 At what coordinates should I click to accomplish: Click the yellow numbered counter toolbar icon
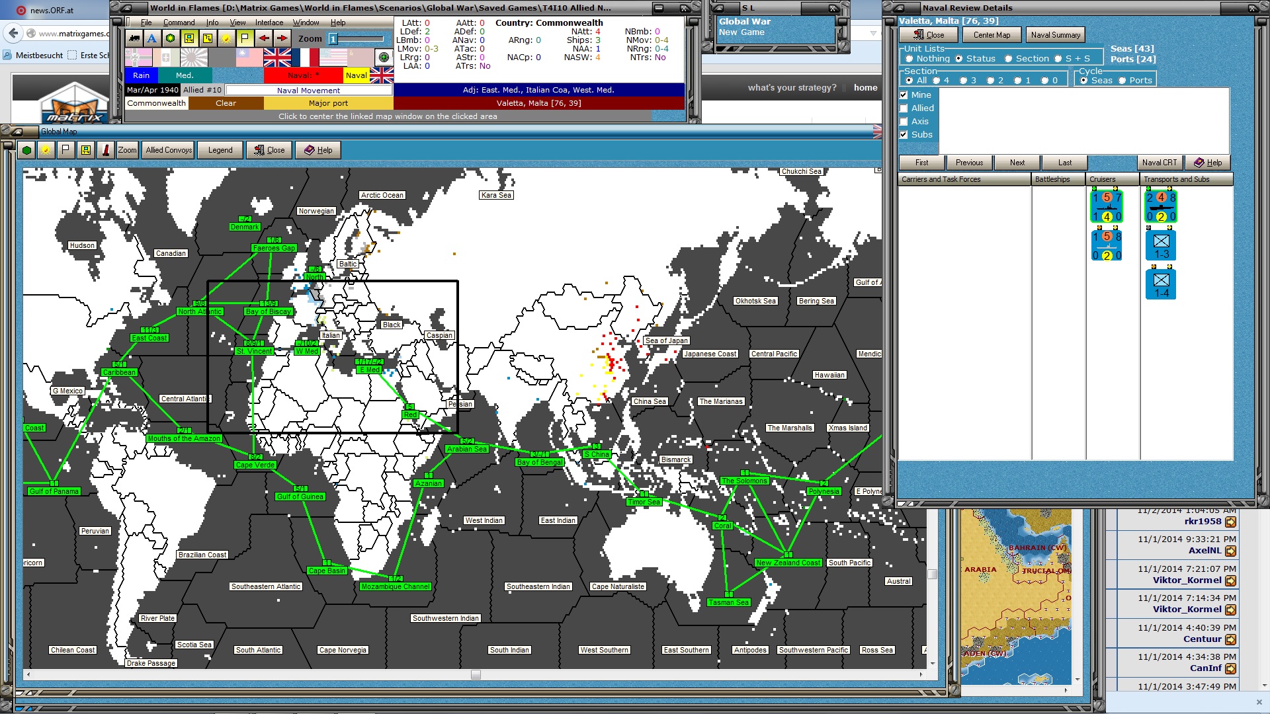pyautogui.click(x=208, y=38)
